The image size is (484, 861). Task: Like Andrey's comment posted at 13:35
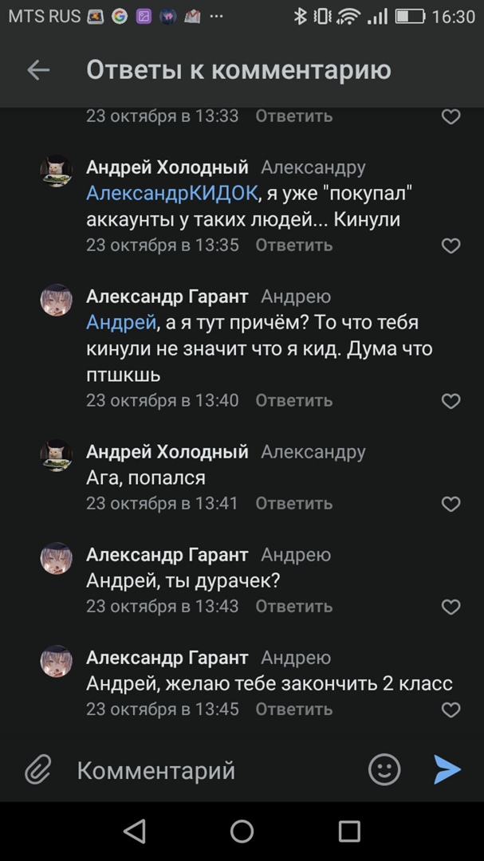(451, 246)
